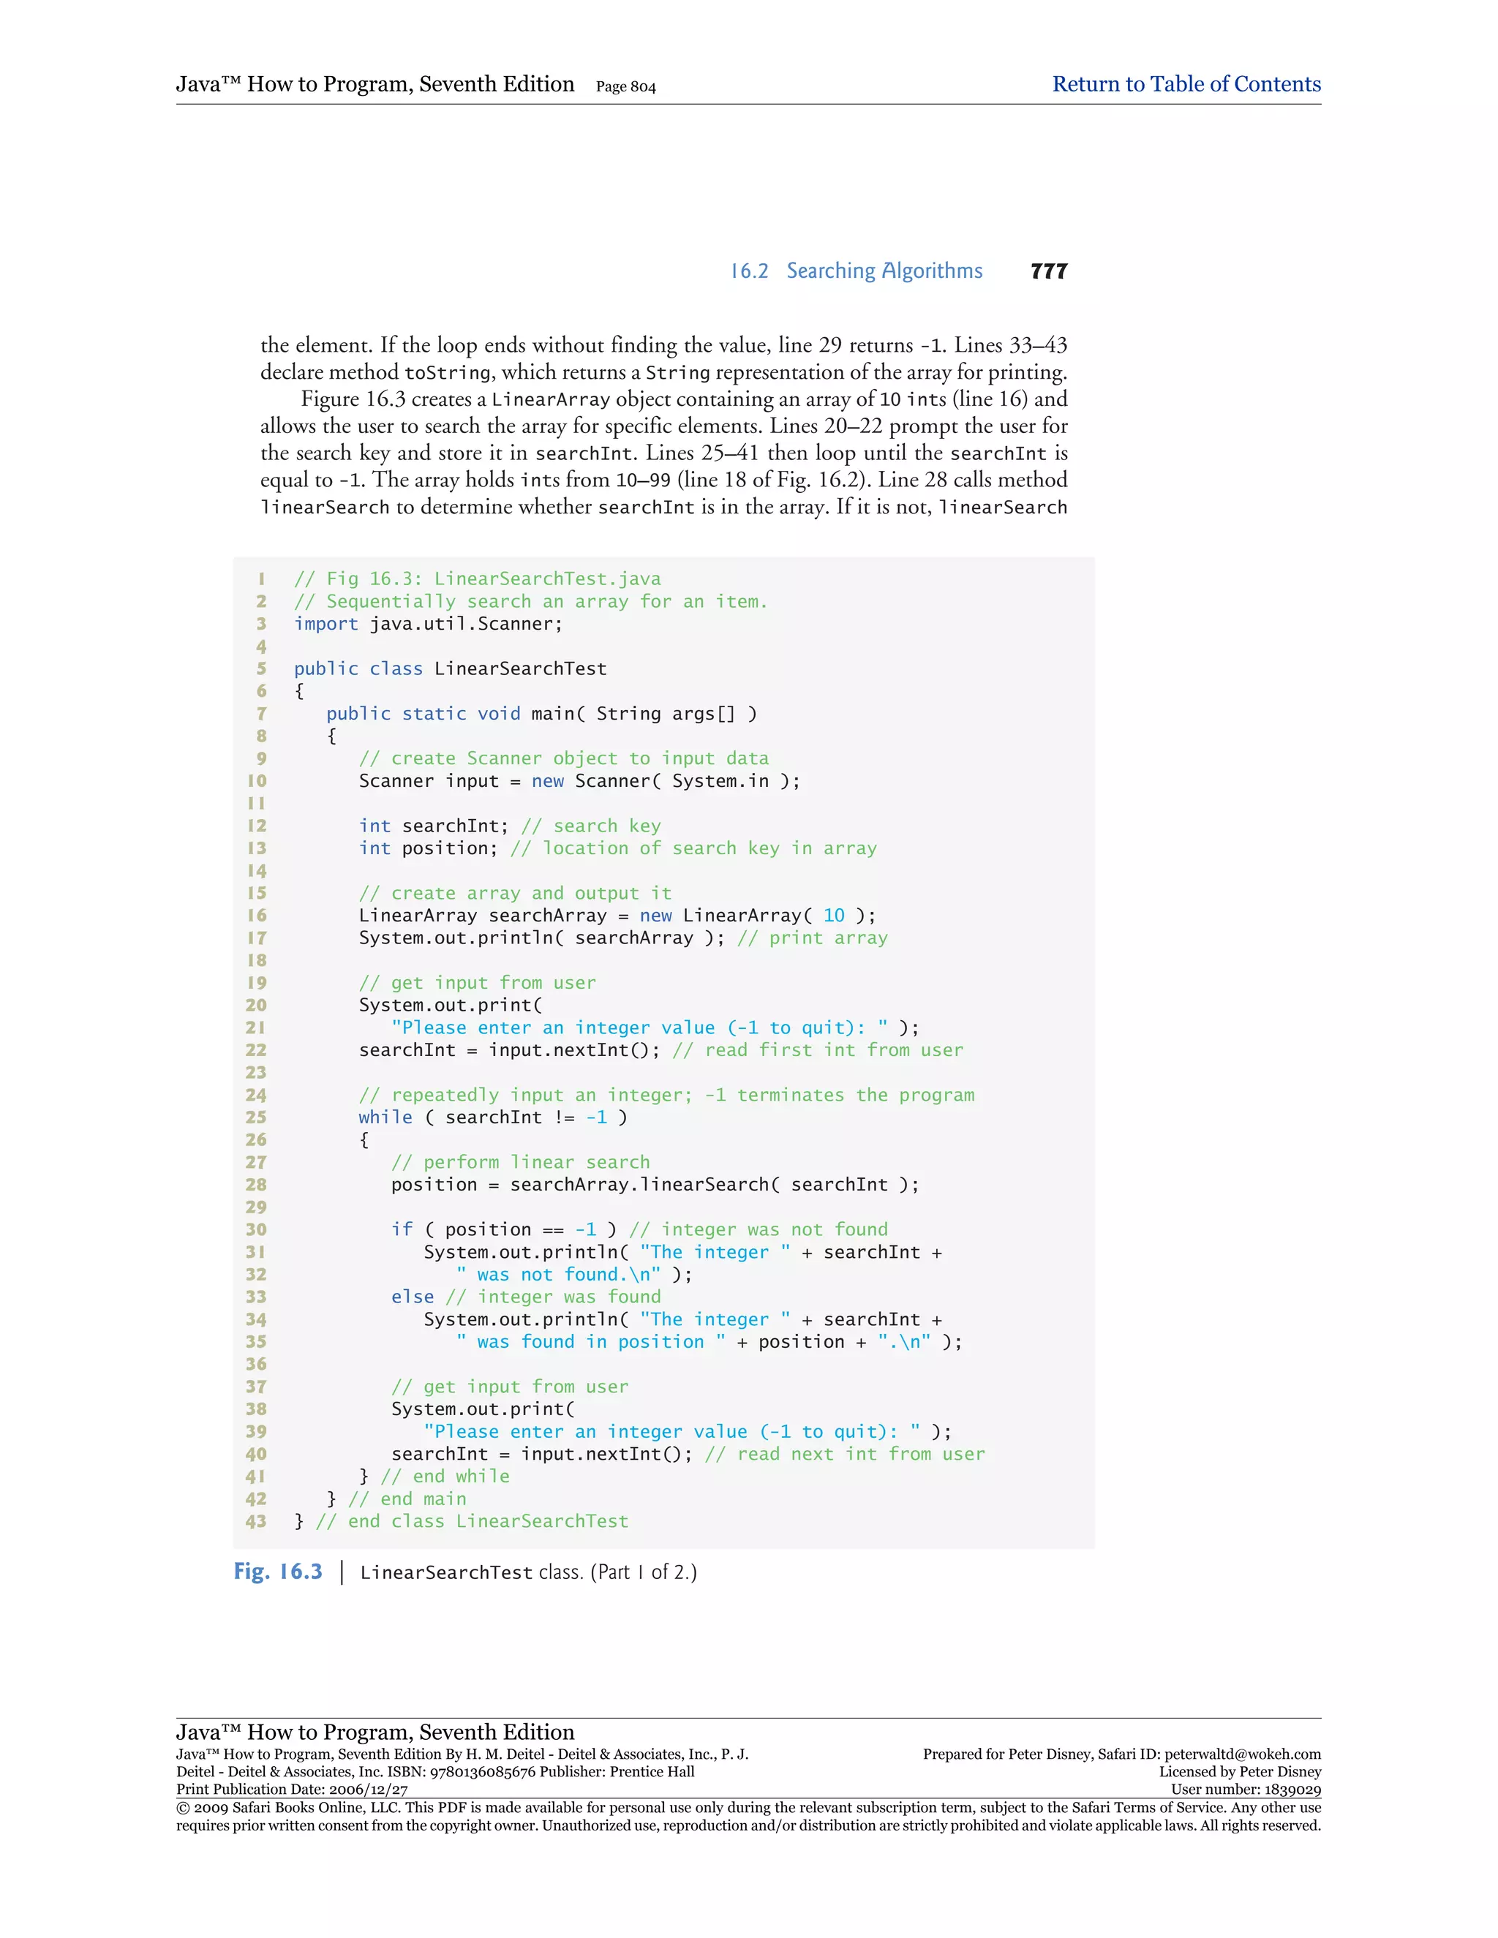Click the top 'Java How to Program, Seventh Edition' title

pyautogui.click(x=374, y=84)
